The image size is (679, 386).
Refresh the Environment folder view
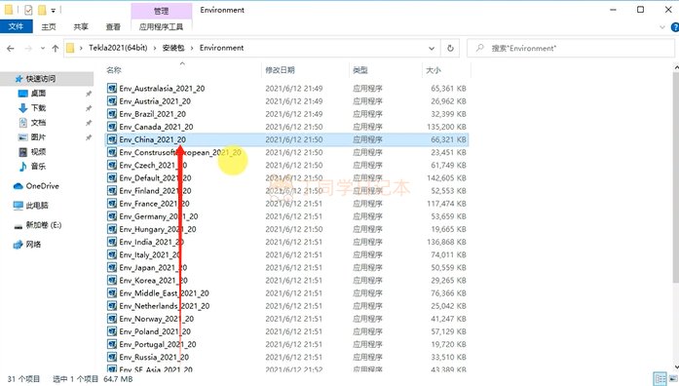click(x=450, y=48)
